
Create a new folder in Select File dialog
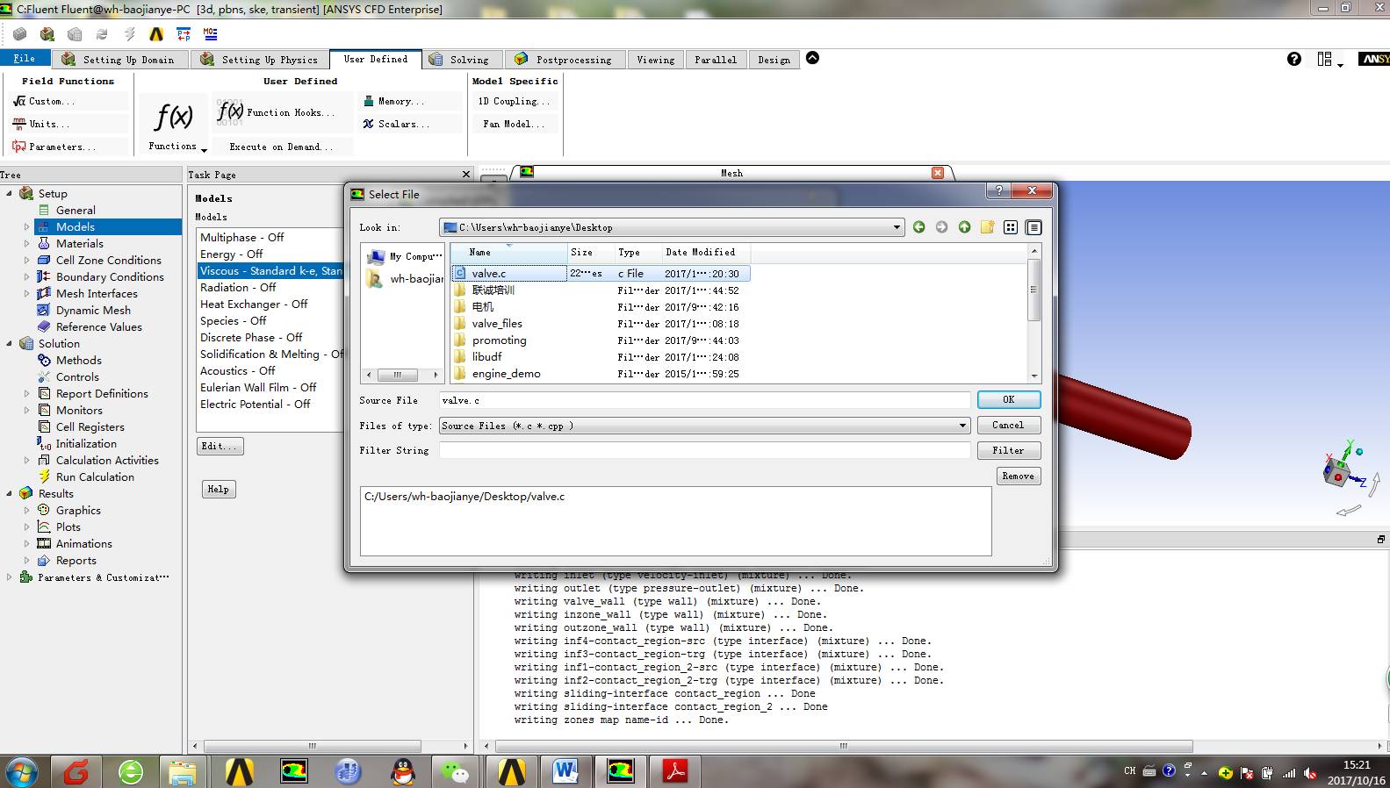point(987,227)
